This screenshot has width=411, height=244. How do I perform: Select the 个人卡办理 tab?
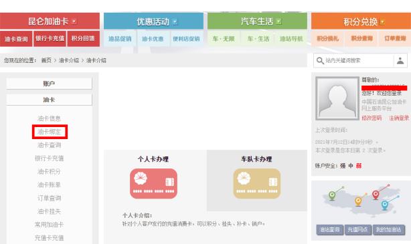pos(153,159)
